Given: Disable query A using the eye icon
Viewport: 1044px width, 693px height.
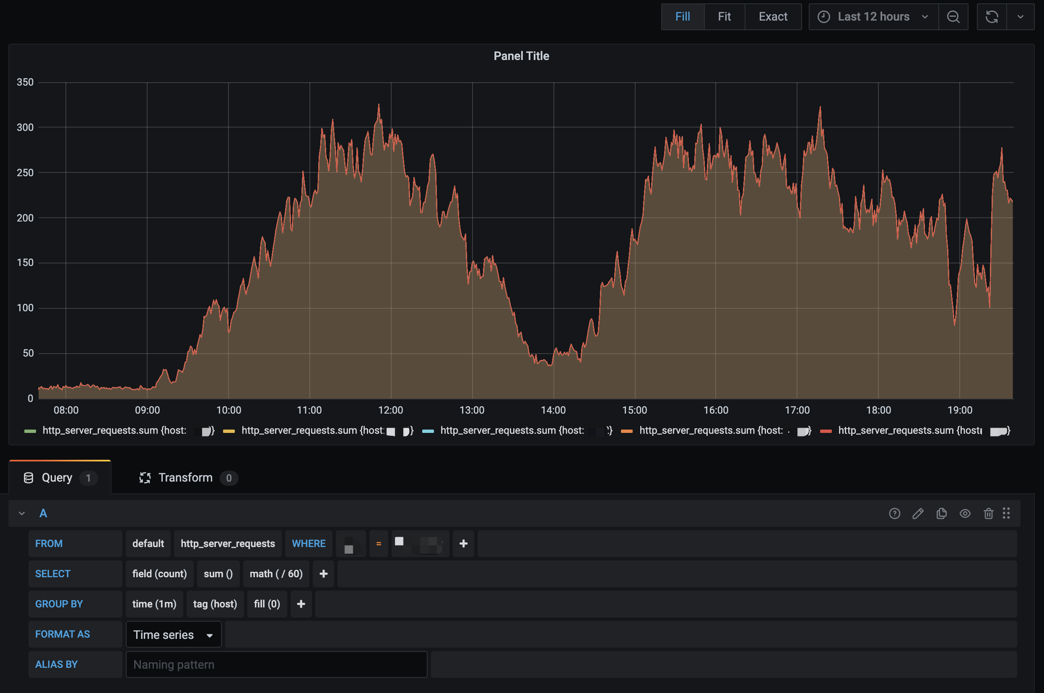Looking at the screenshot, I should pos(965,513).
